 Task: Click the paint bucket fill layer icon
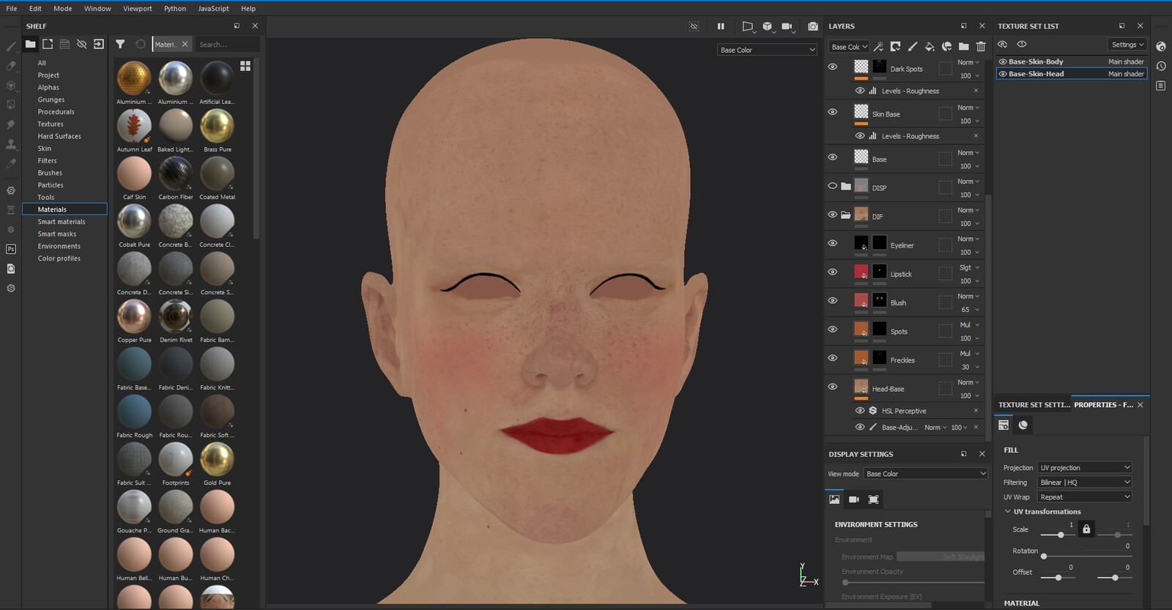coord(930,47)
